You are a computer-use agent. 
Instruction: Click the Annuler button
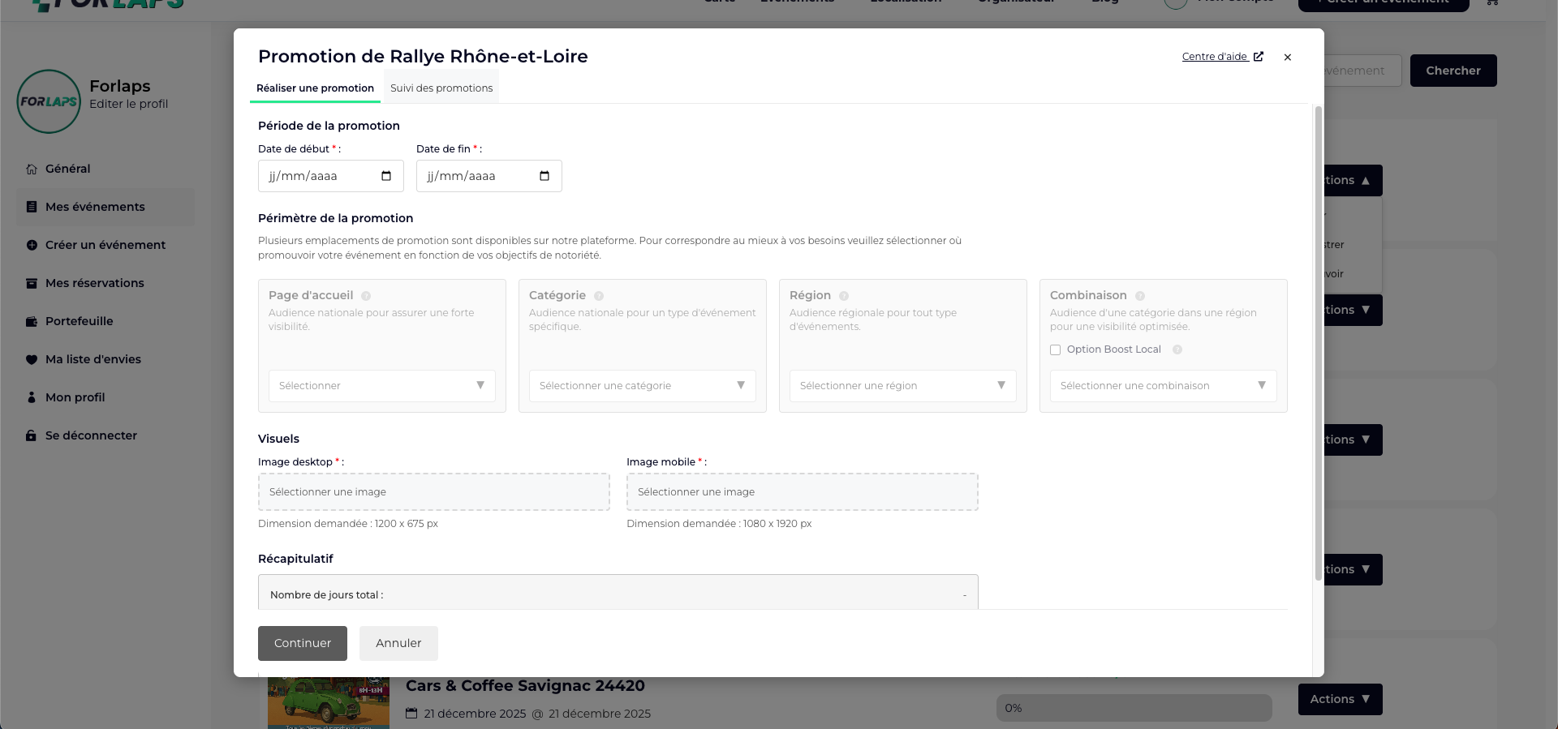398,643
